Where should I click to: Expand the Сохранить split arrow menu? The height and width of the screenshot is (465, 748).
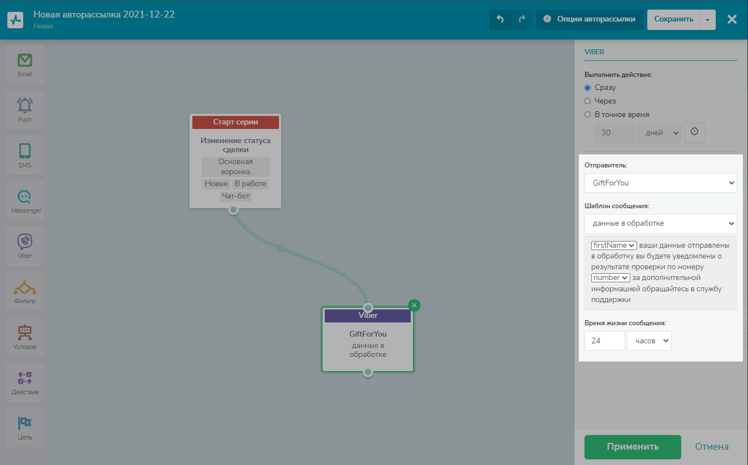click(708, 20)
